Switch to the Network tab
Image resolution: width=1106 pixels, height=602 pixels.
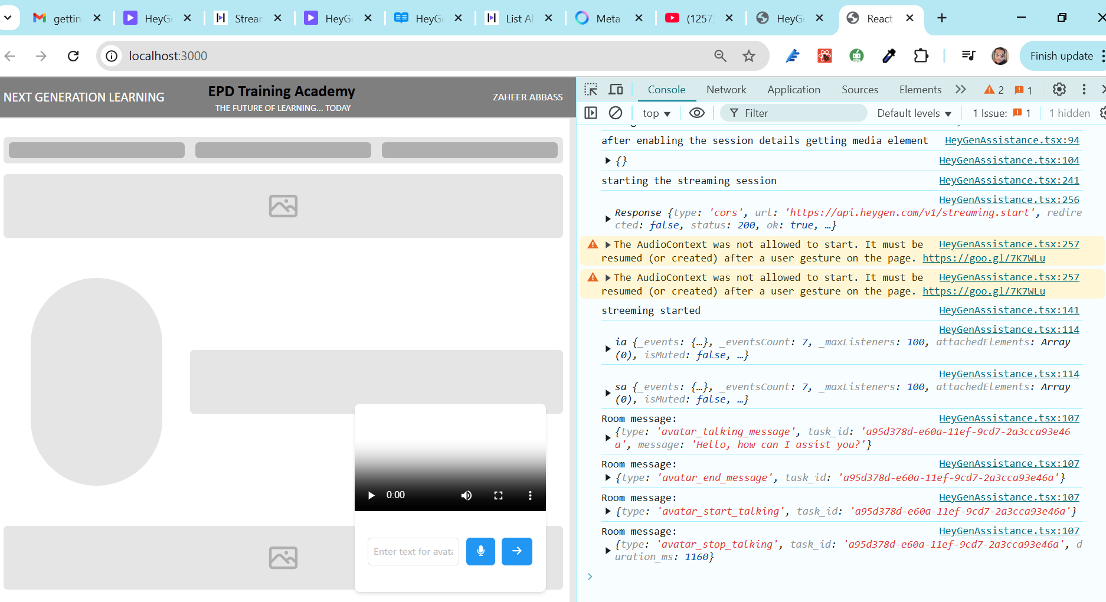727,90
